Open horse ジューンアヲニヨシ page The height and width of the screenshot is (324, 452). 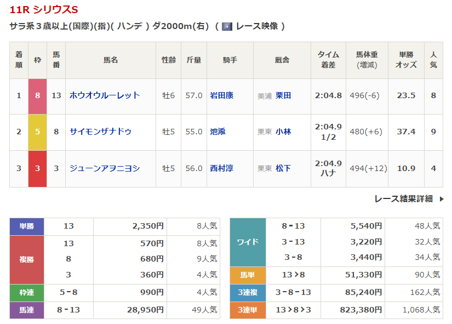(105, 168)
